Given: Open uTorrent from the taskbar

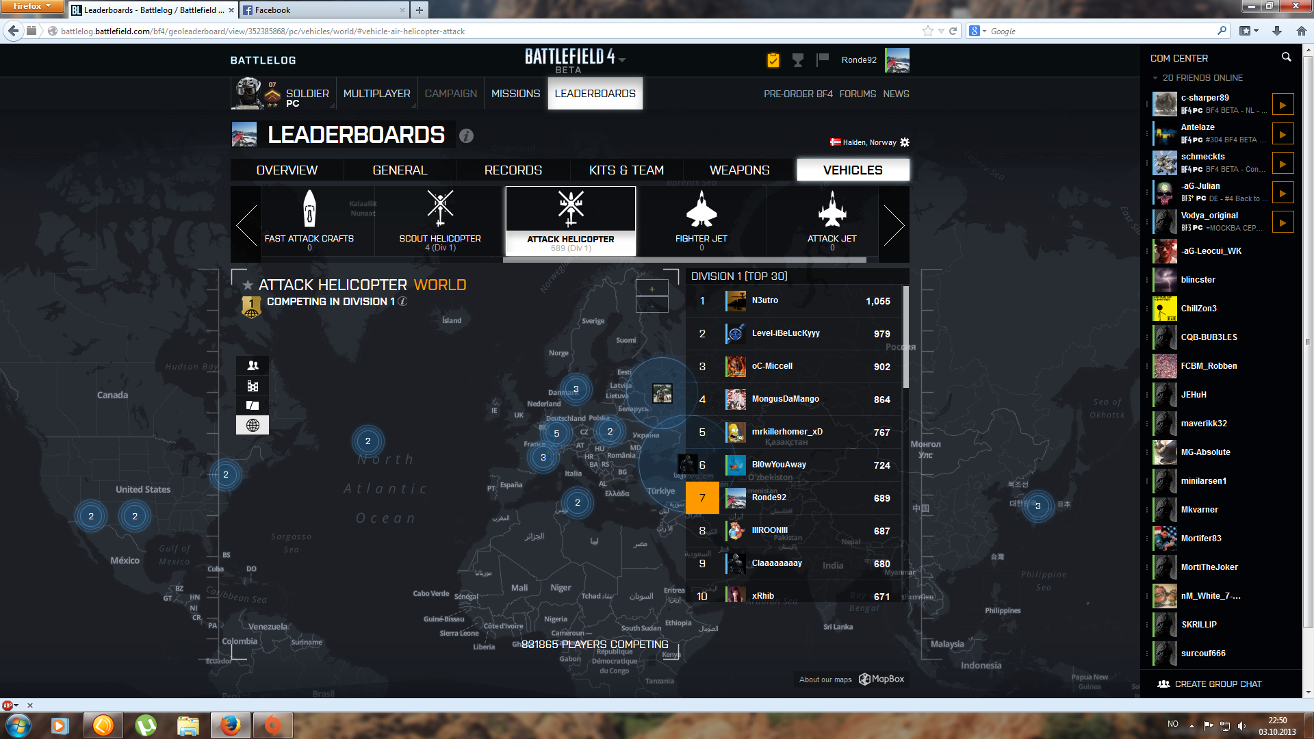Looking at the screenshot, I should pos(146,725).
